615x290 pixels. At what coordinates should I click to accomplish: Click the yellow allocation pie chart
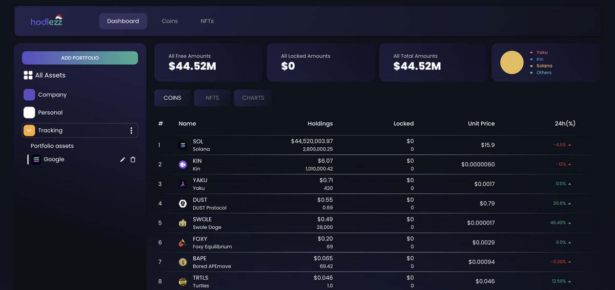click(512, 62)
